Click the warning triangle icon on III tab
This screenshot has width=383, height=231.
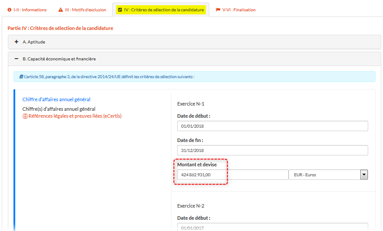click(x=60, y=10)
